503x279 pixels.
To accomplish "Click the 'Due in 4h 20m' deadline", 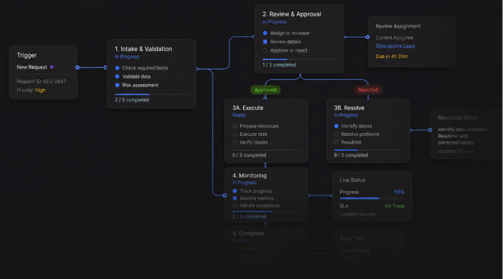I will 392,57.
